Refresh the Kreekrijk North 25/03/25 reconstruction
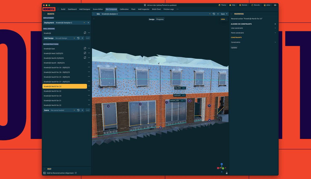This screenshot has height=179, width=311. click(85, 58)
